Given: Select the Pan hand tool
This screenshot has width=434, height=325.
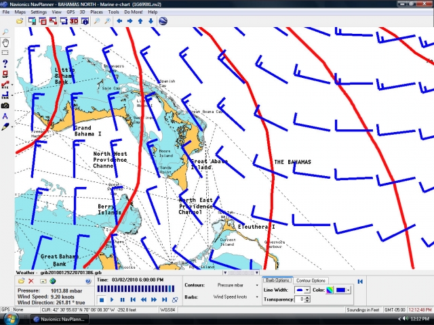Looking at the screenshot, I should click(5, 42).
